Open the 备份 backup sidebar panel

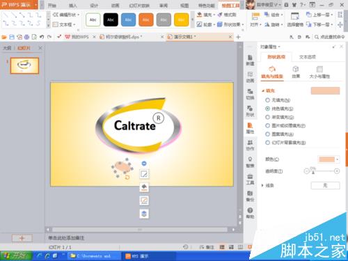tap(250, 196)
